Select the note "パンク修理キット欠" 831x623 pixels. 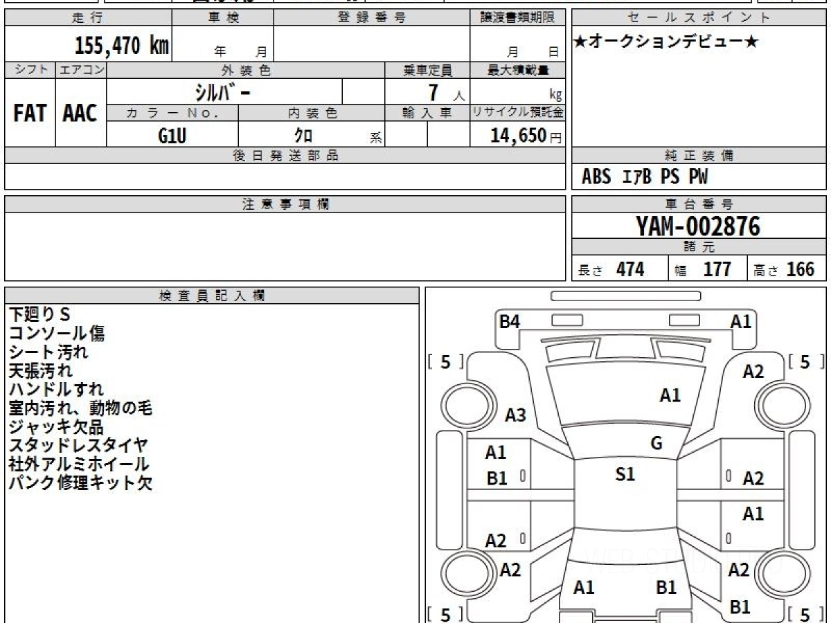[x=80, y=482]
